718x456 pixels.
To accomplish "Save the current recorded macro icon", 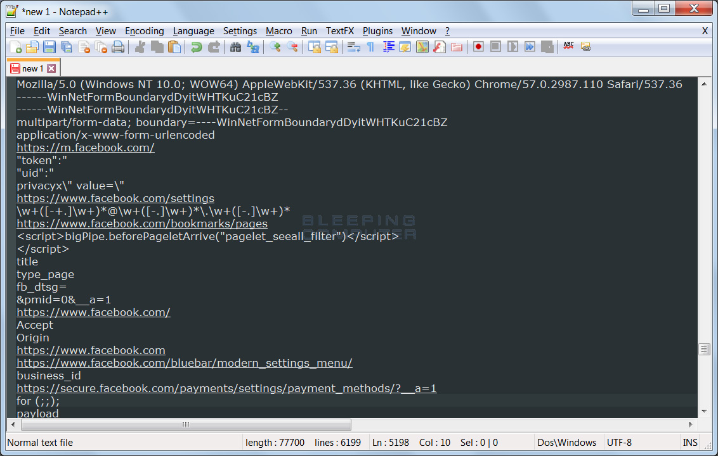I will (547, 47).
